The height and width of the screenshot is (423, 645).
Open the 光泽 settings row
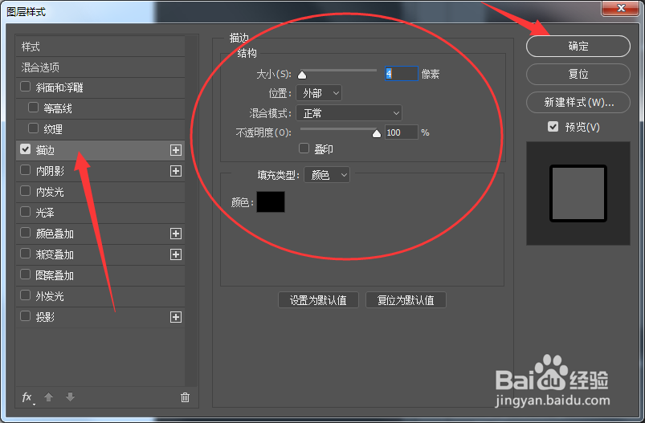click(100, 213)
